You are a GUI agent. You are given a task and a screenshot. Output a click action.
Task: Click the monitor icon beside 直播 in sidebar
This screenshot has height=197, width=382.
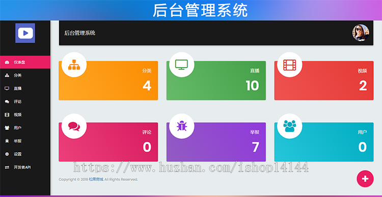[x=7, y=89]
